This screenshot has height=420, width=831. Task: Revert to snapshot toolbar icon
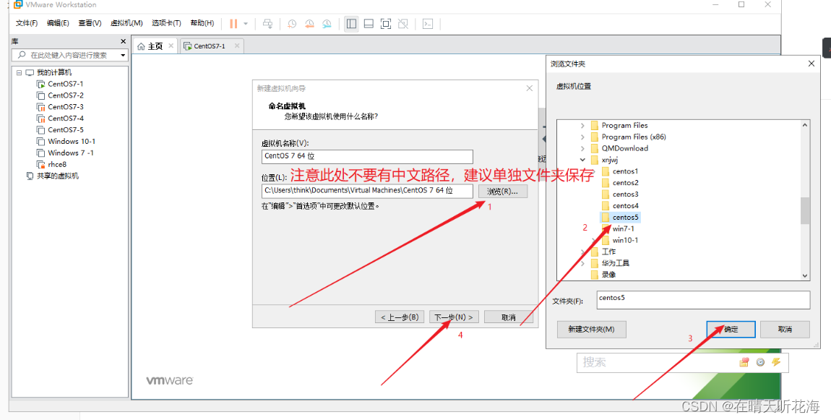[x=309, y=24]
